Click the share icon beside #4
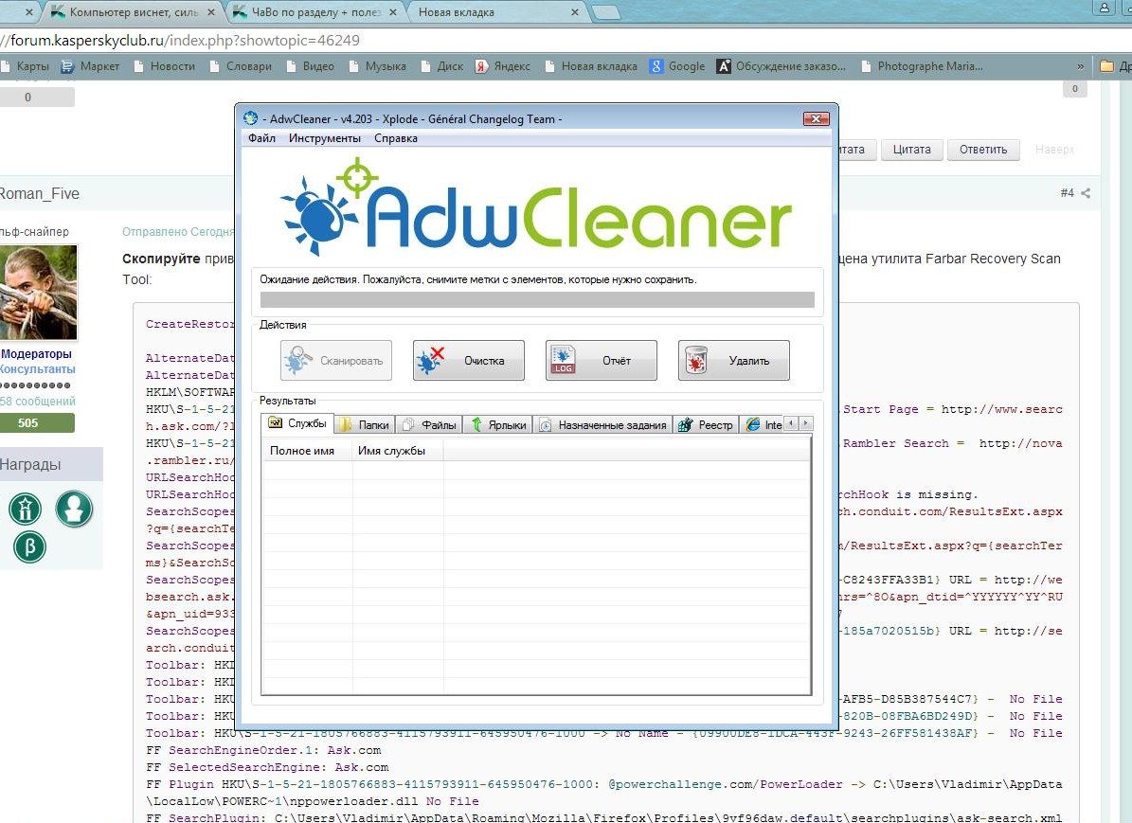1132x823 pixels. coord(1086,193)
